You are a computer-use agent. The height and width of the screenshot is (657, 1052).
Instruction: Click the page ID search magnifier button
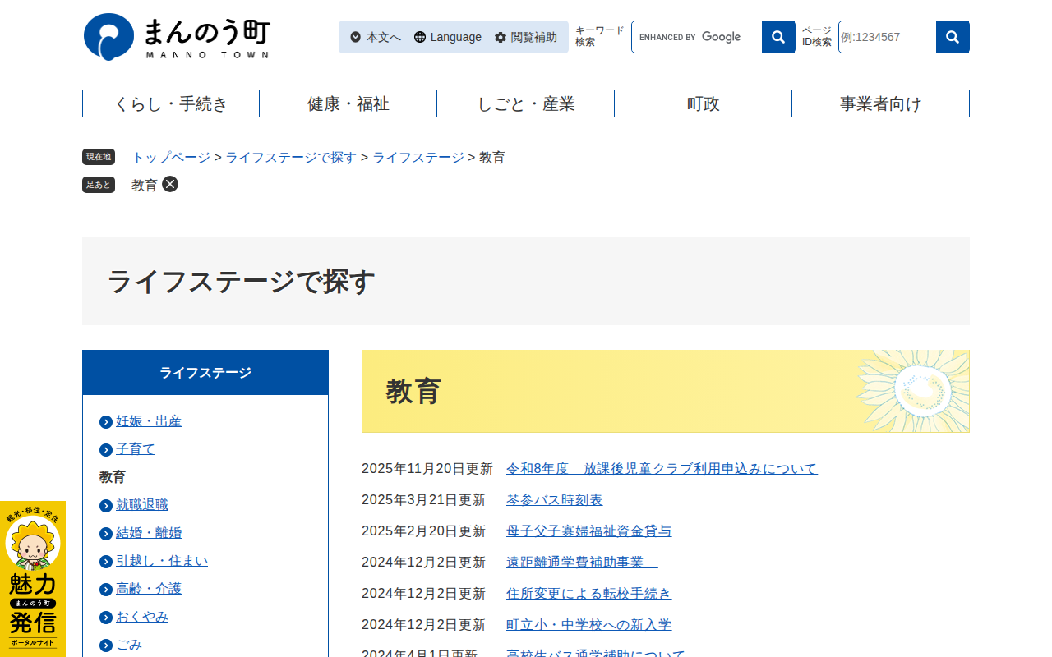click(x=953, y=37)
